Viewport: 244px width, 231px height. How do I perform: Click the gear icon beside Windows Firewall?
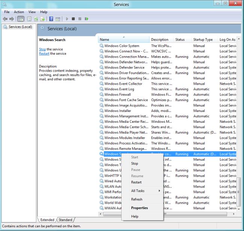[101, 94]
